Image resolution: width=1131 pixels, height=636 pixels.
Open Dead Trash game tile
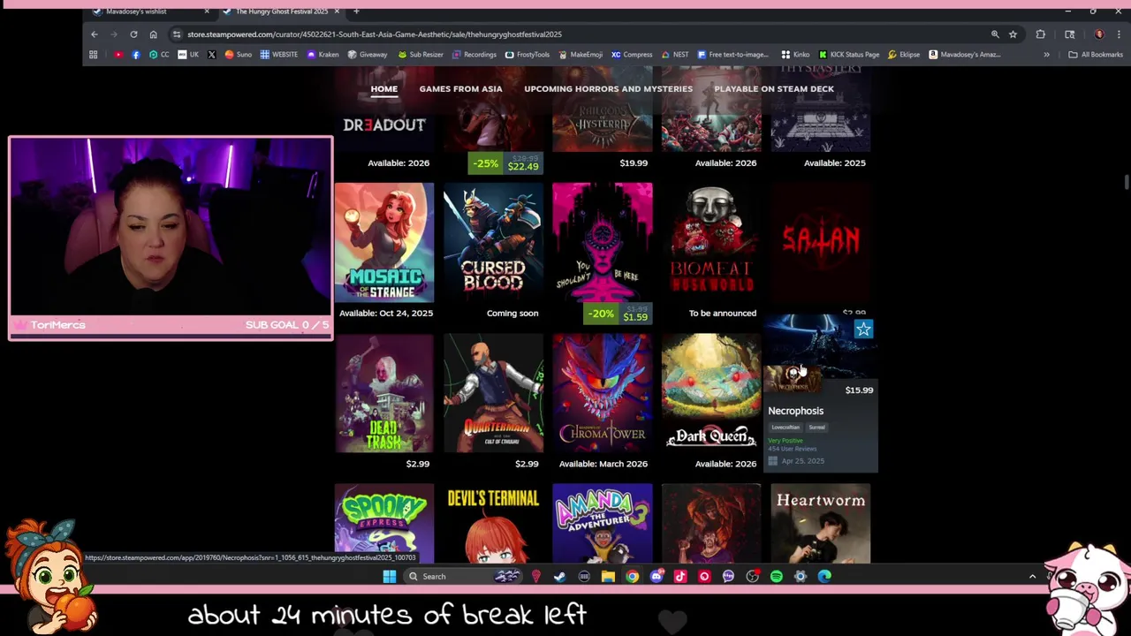pos(384,393)
